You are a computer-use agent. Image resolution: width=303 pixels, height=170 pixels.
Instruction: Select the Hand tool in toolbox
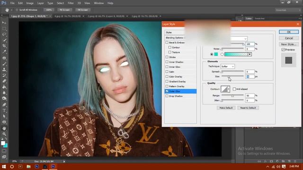4,128
